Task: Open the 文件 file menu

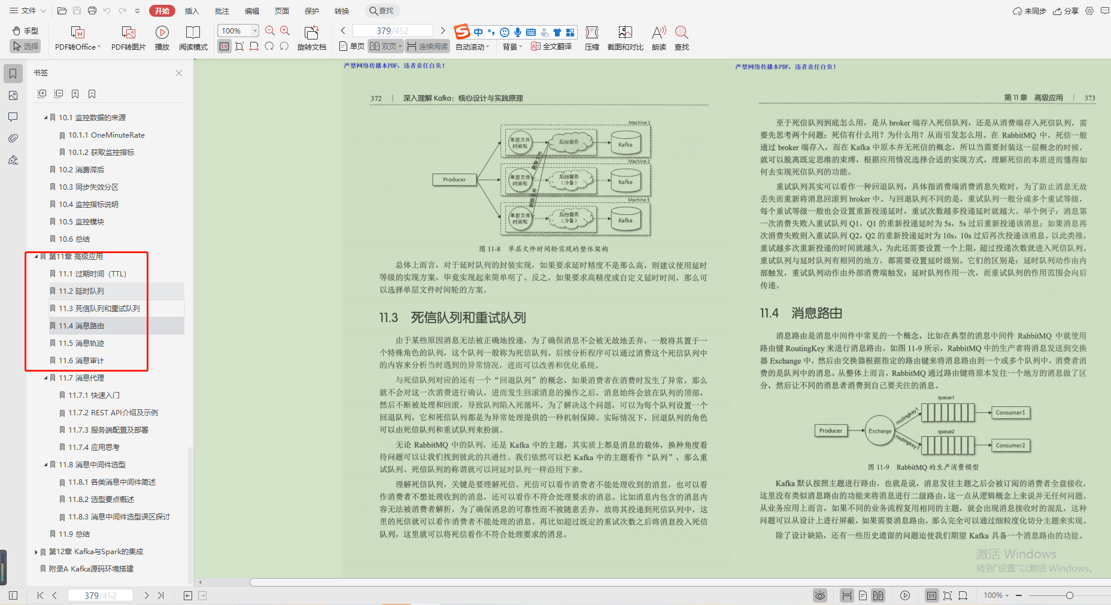Action: (28, 11)
